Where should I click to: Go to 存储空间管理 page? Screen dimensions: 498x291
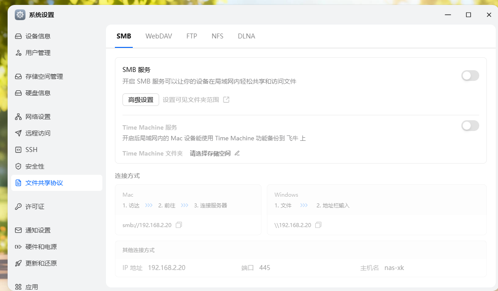coord(56,76)
